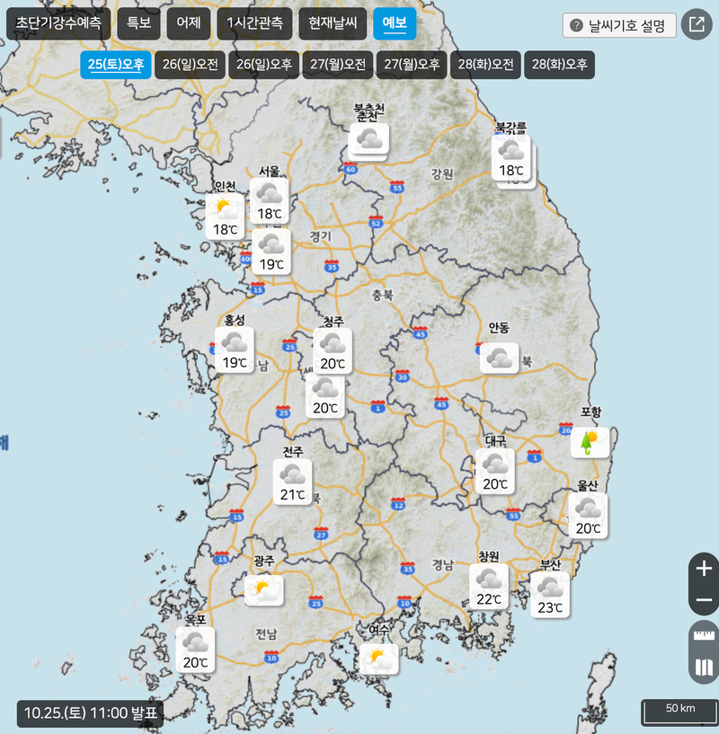This screenshot has height=734, width=719.
Task: Click Jeonju's 21℃ cloudy marker
Action: (x=292, y=481)
